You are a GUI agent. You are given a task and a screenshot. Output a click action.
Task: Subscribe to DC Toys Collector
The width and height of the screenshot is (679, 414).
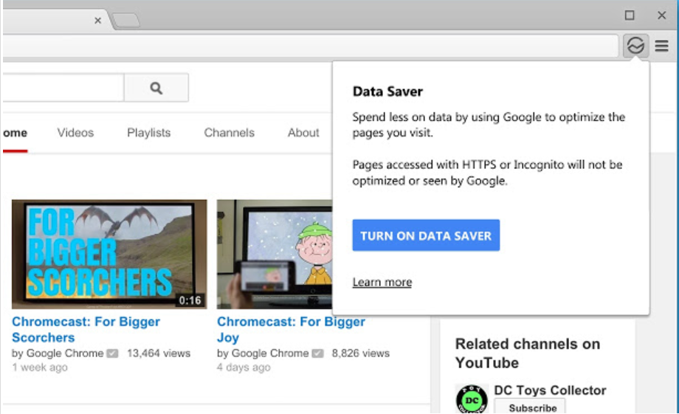(x=530, y=407)
